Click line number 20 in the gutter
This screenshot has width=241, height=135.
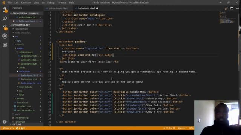[x=50, y=72]
